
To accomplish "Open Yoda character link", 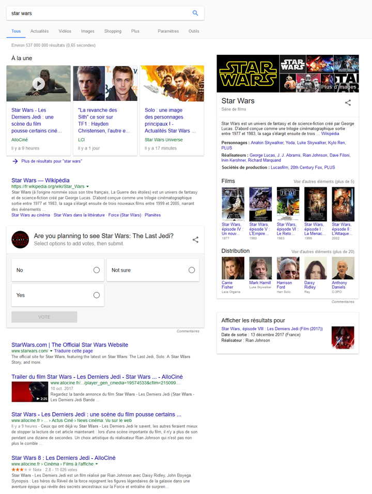I will pos(290,143).
